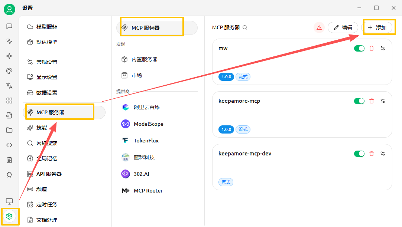The width and height of the screenshot is (402, 227).
Task: Delete the keepamore-mcp-dev server
Action: pyautogui.click(x=372, y=154)
